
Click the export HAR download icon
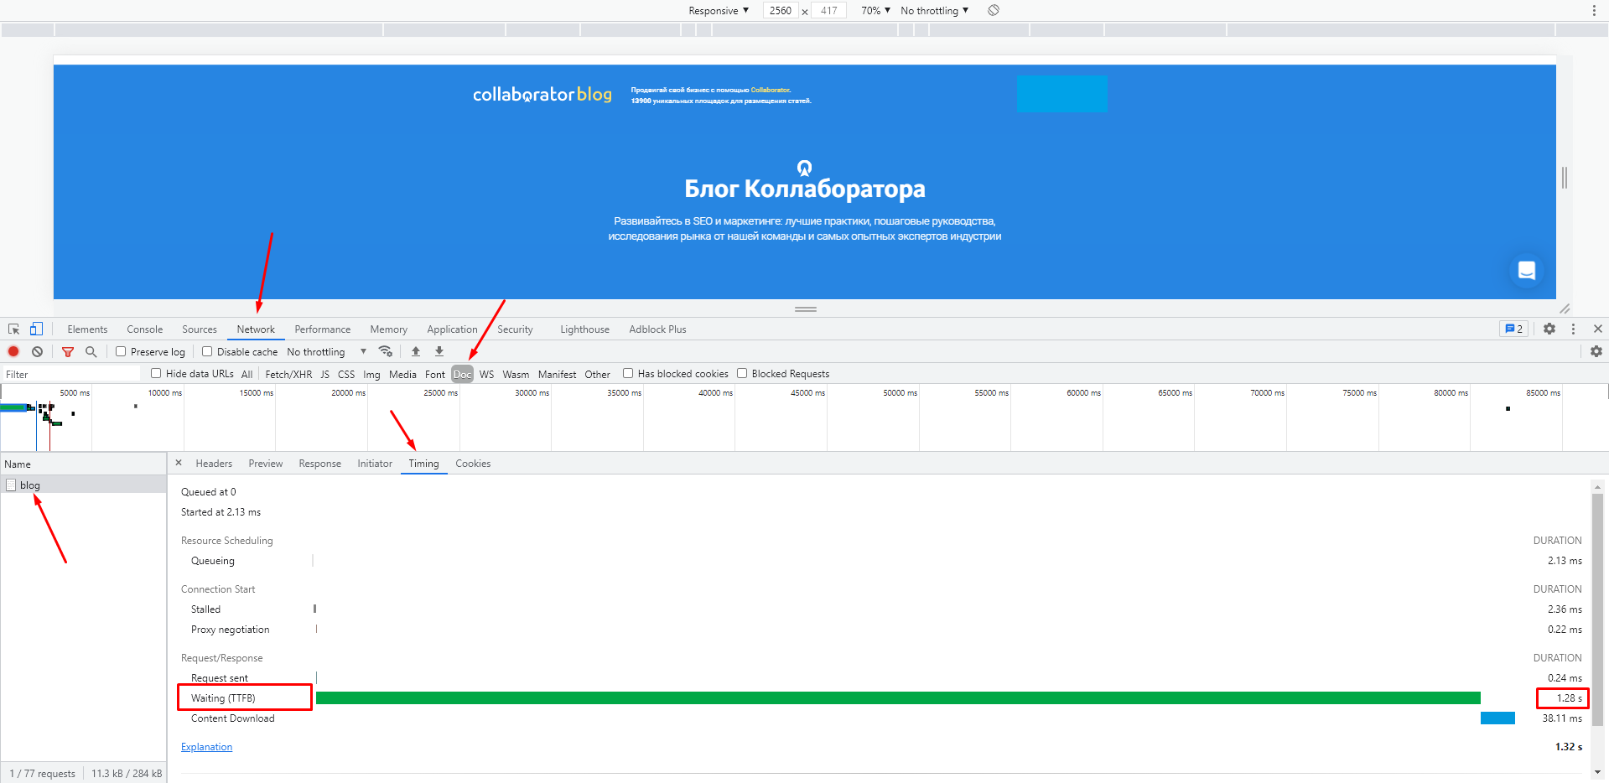[439, 352]
